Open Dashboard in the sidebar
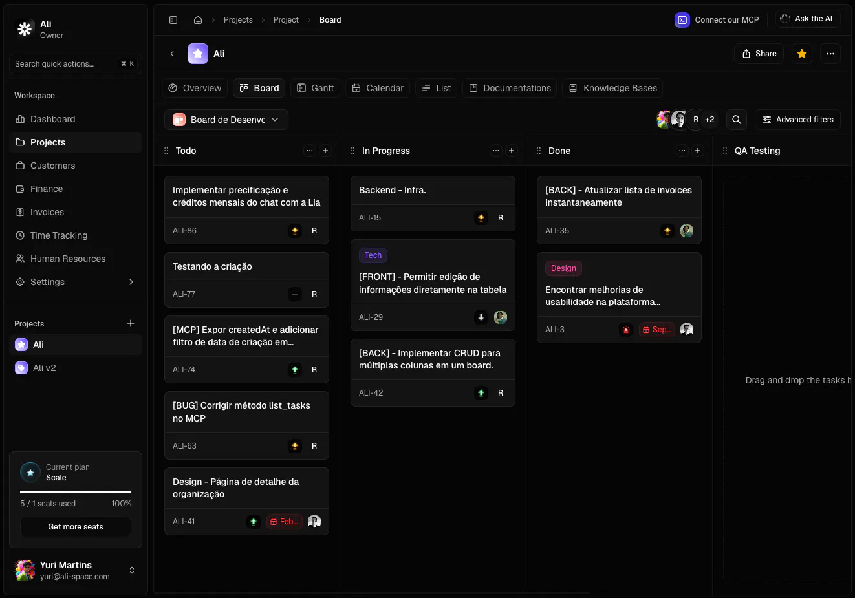Image resolution: width=855 pixels, height=598 pixels. 76,119
